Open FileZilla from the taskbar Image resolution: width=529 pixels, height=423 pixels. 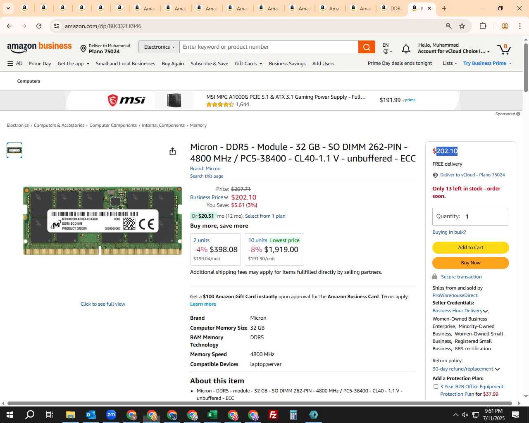coord(273,415)
